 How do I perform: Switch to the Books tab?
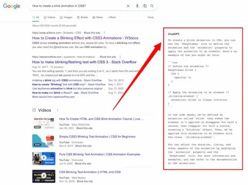point(82,17)
